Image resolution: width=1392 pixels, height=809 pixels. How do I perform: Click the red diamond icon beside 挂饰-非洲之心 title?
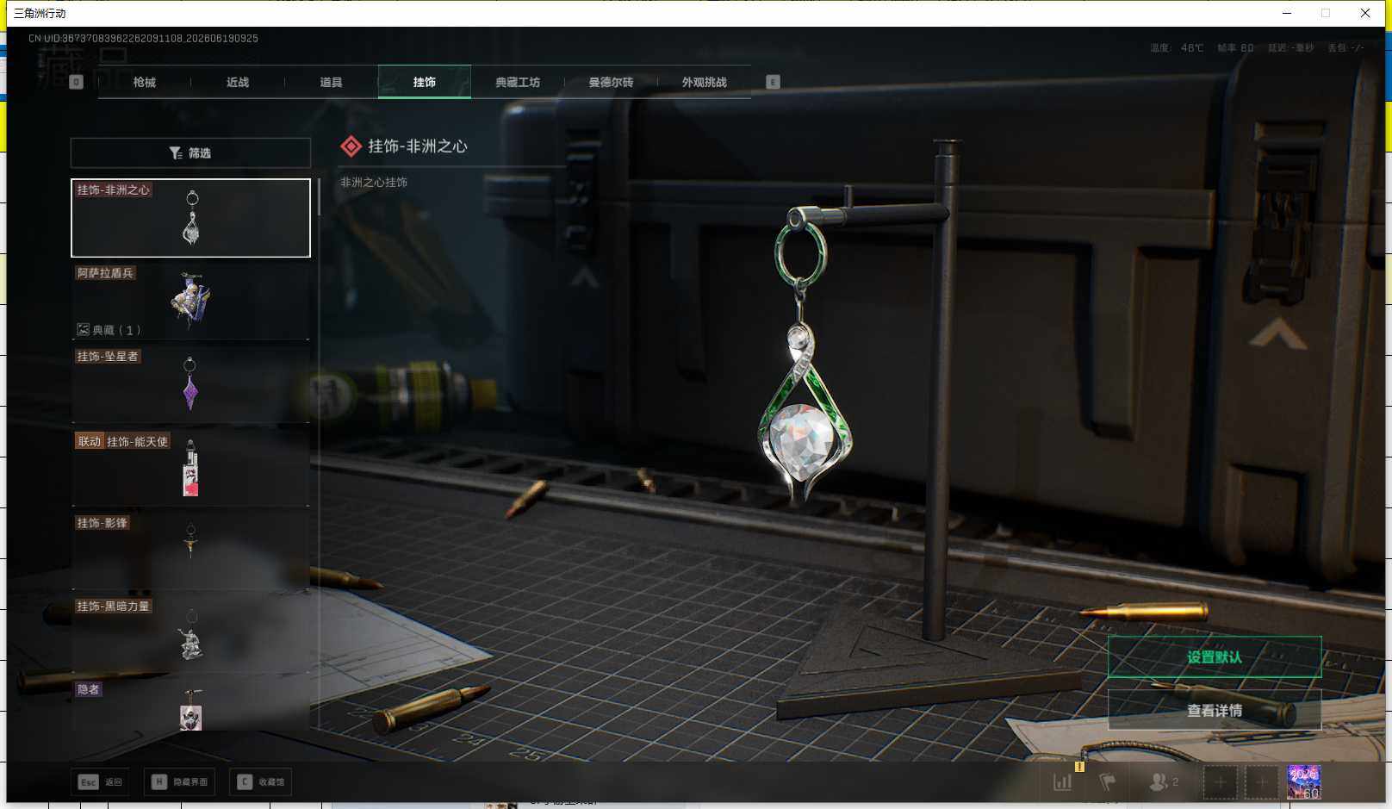pyautogui.click(x=351, y=146)
